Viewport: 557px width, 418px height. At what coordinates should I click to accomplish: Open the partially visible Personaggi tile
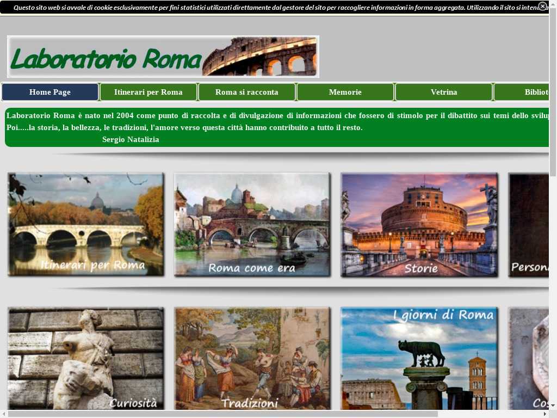[528, 225]
